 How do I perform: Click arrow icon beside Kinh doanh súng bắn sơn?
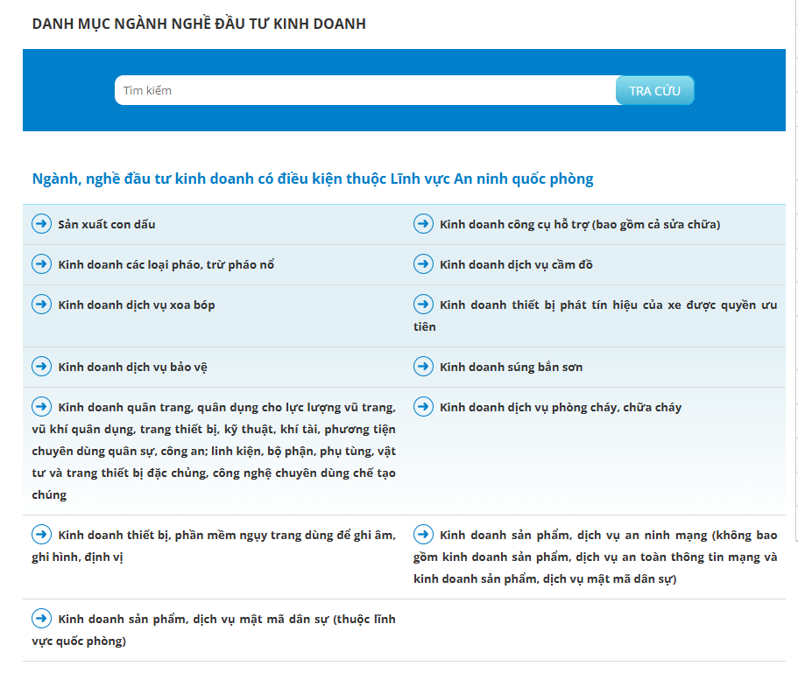coord(423,366)
